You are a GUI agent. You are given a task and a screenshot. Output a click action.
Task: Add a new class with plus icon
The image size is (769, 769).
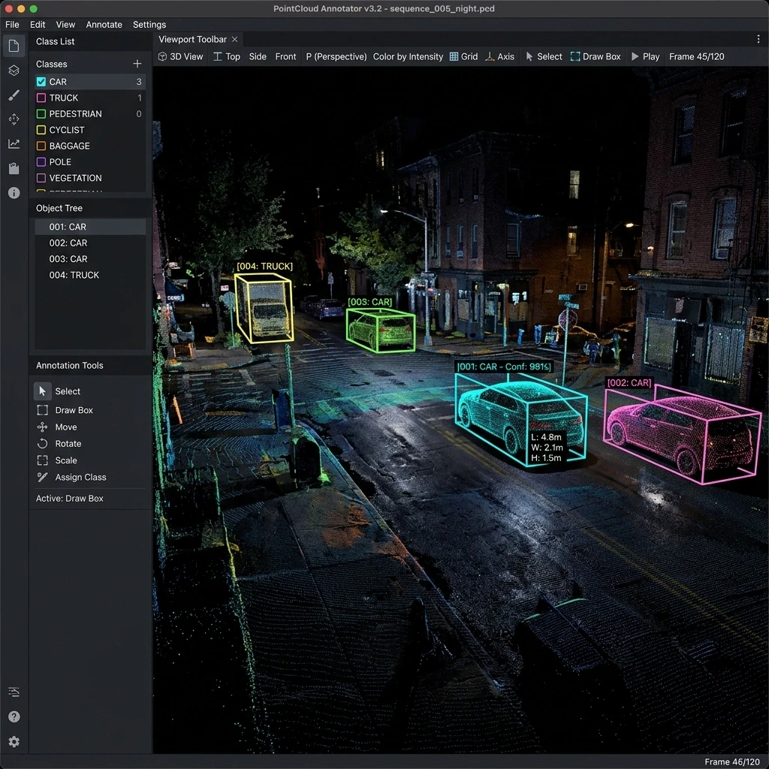pos(137,64)
